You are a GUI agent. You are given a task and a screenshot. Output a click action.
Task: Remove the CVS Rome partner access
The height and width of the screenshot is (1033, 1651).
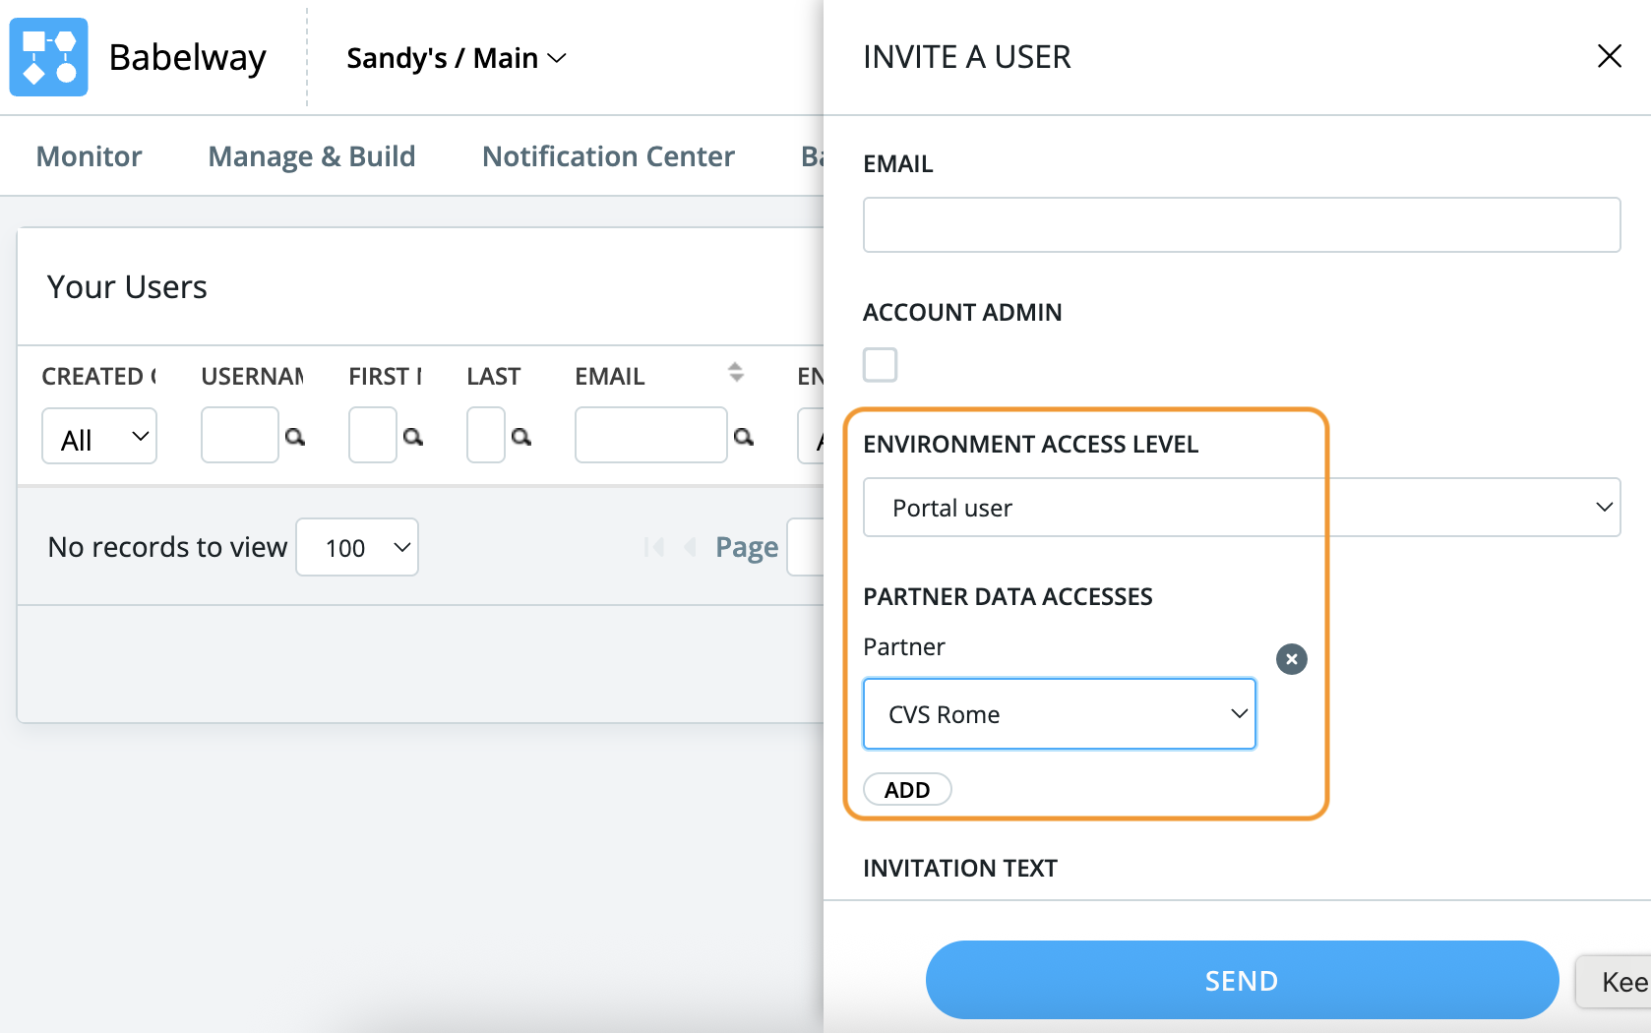pos(1291,659)
